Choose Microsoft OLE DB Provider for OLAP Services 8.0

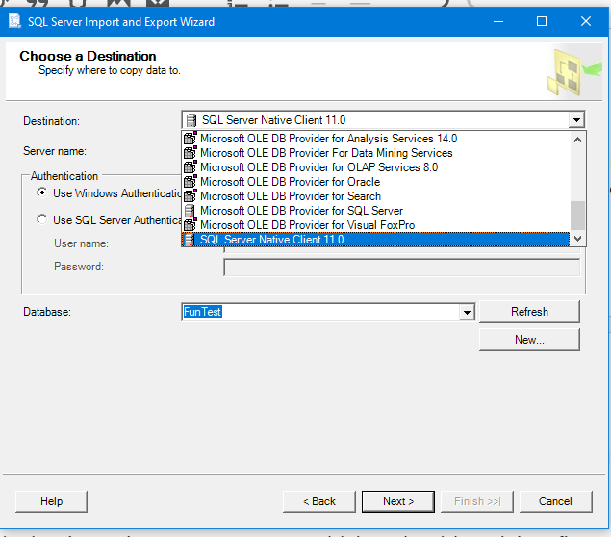(376, 167)
